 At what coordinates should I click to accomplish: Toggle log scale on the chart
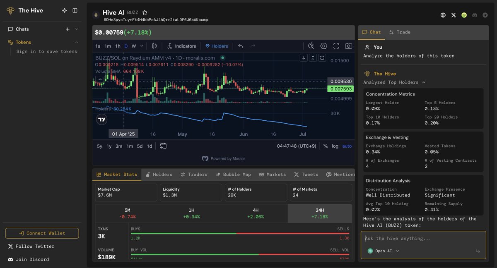click(x=335, y=146)
